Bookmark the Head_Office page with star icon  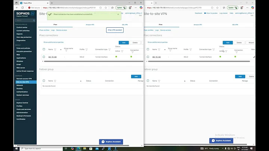(x=106, y=8)
